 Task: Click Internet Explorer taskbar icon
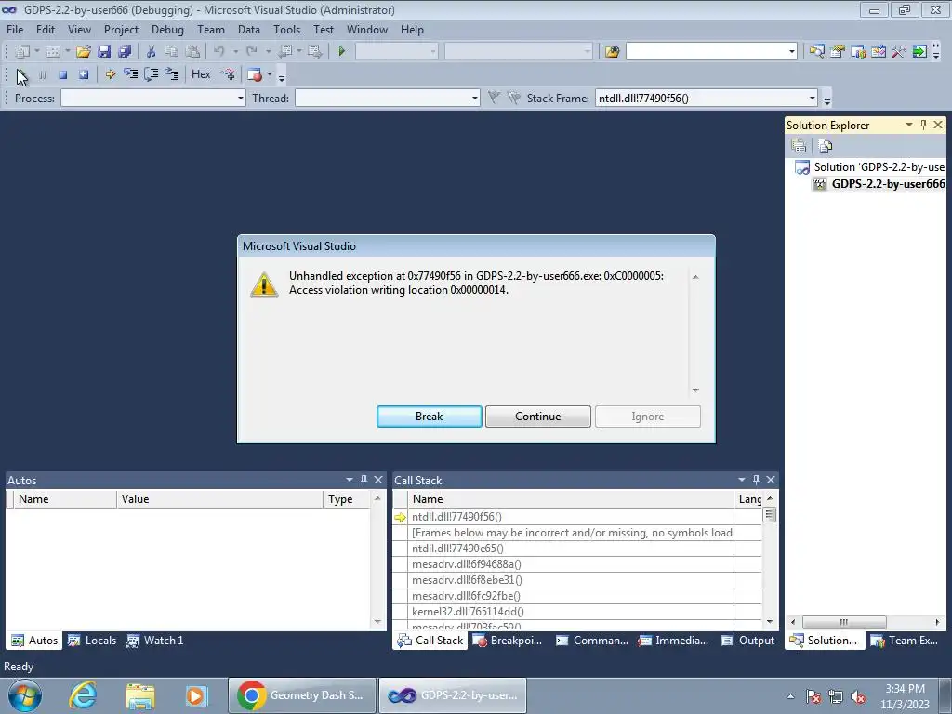(x=83, y=695)
